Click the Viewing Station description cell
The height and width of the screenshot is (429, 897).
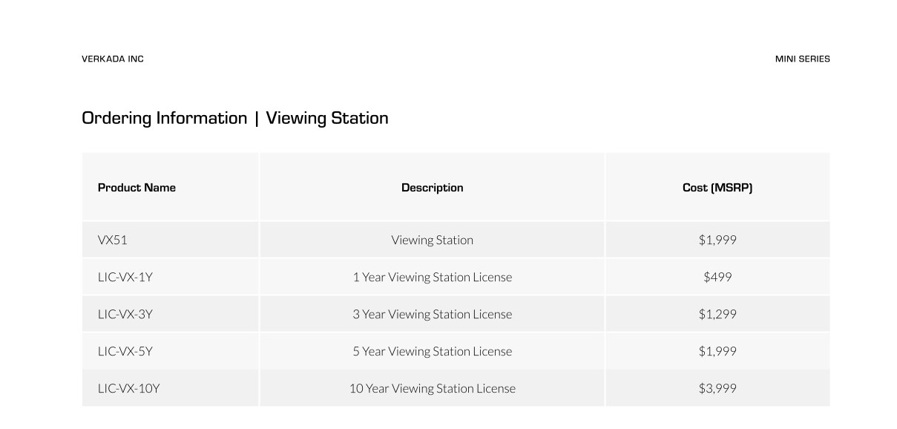(x=432, y=240)
